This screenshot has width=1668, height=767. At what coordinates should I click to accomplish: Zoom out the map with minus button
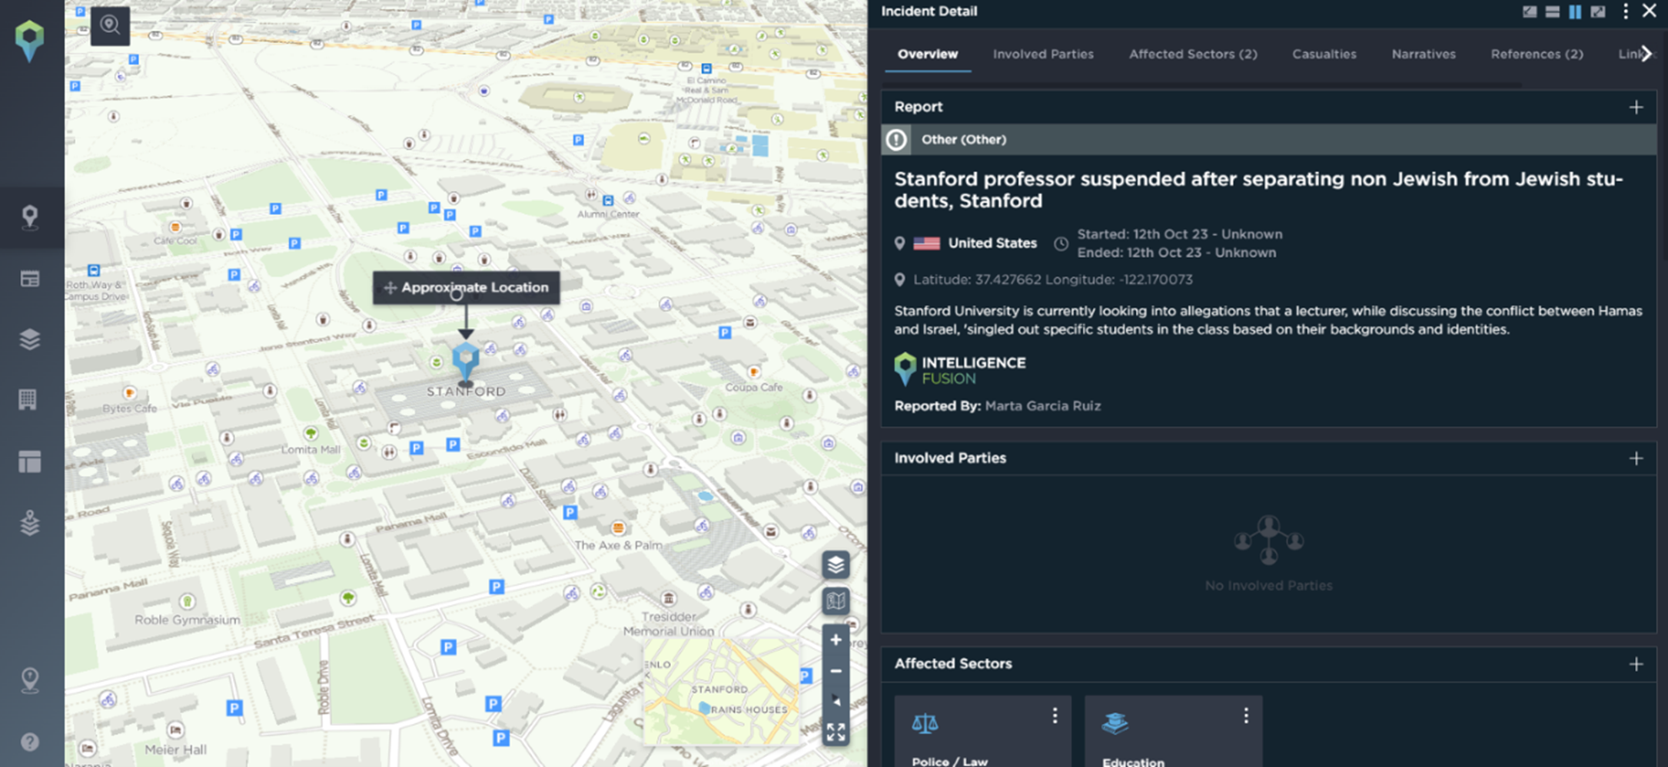836,671
